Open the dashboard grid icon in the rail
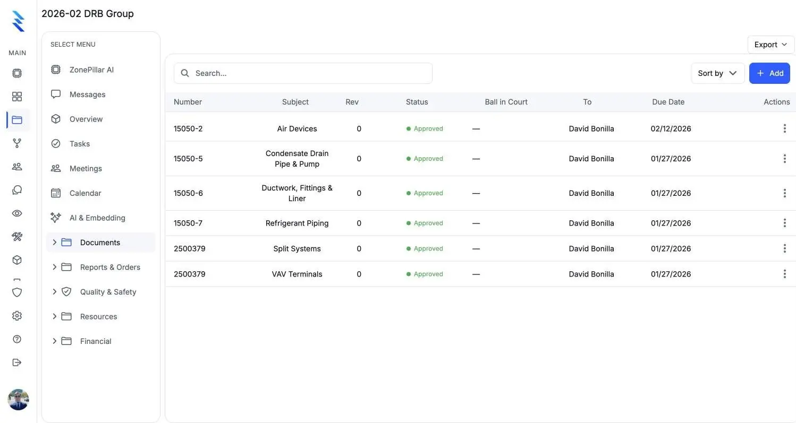This screenshot has height=423, width=796. [x=17, y=97]
